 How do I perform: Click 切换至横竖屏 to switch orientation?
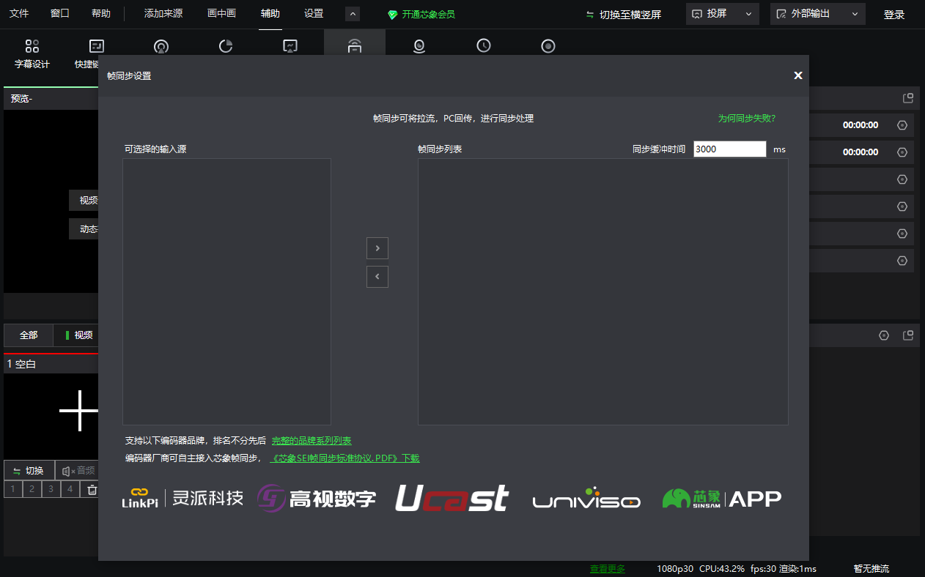(624, 15)
